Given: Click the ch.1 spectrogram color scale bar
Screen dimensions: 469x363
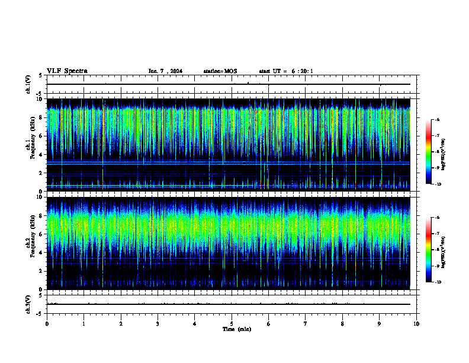Looking at the screenshot, I should [429, 152].
